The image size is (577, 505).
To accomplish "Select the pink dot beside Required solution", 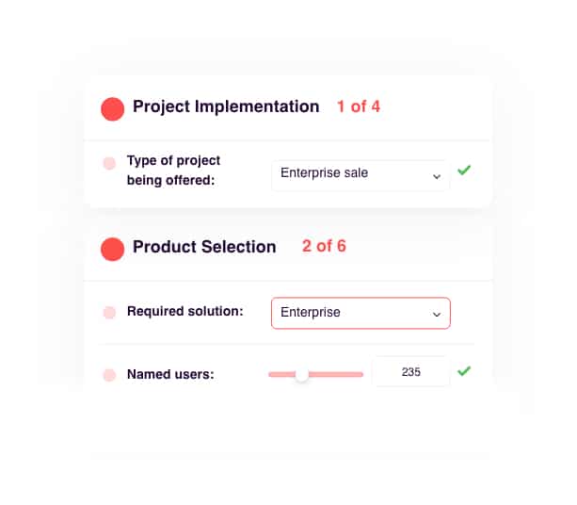I will (x=109, y=313).
